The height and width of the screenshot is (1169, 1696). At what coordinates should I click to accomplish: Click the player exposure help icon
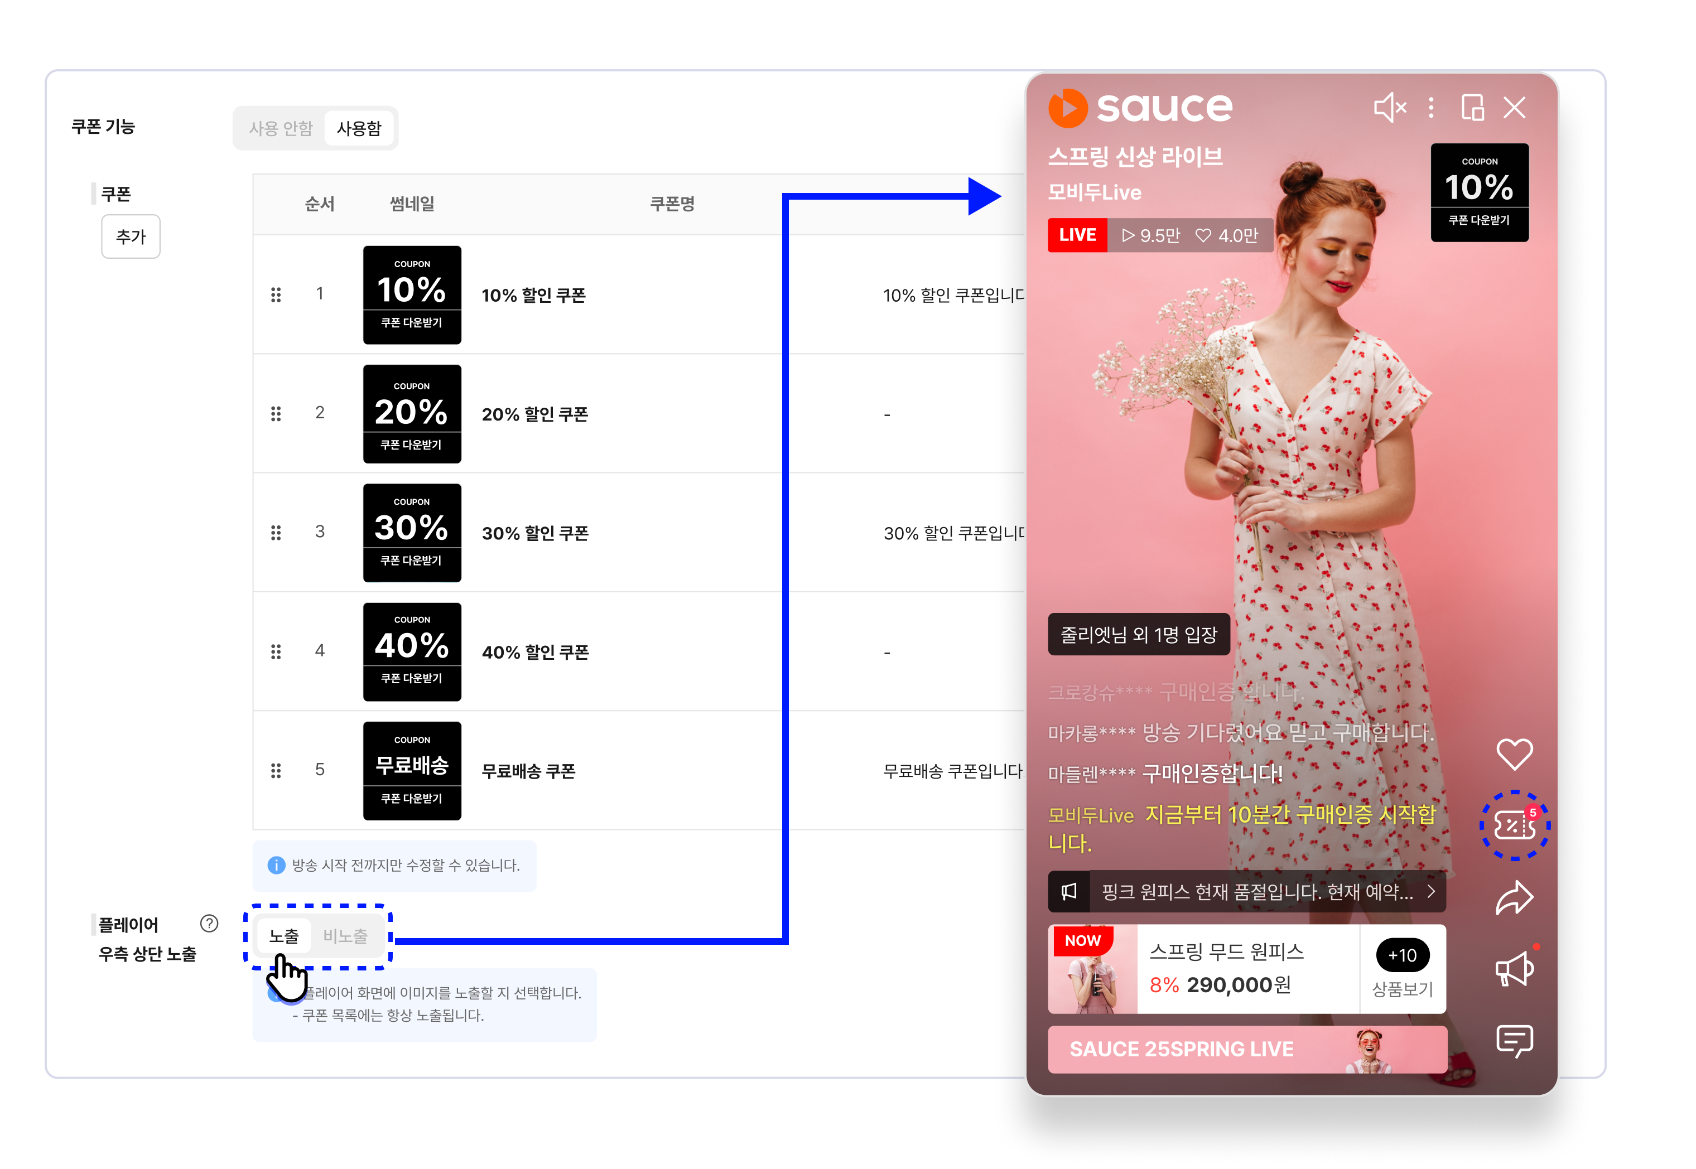point(210,924)
